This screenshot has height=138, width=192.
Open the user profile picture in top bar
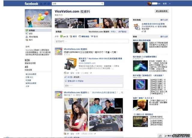click(149, 4)
